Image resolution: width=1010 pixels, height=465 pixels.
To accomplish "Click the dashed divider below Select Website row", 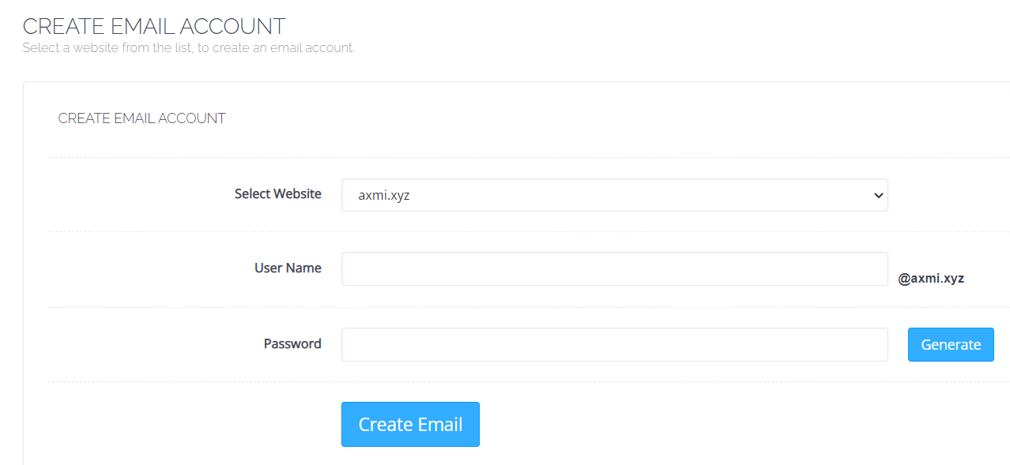I will click(522, 232).
